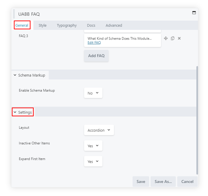The height and width of the screenshot is (196, 208).
Task: Select the Advanced tab
Action: pyautogui.click(x=114, y=25)
